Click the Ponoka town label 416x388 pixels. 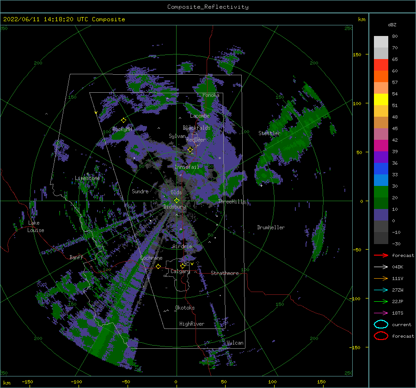click(211, 95)
